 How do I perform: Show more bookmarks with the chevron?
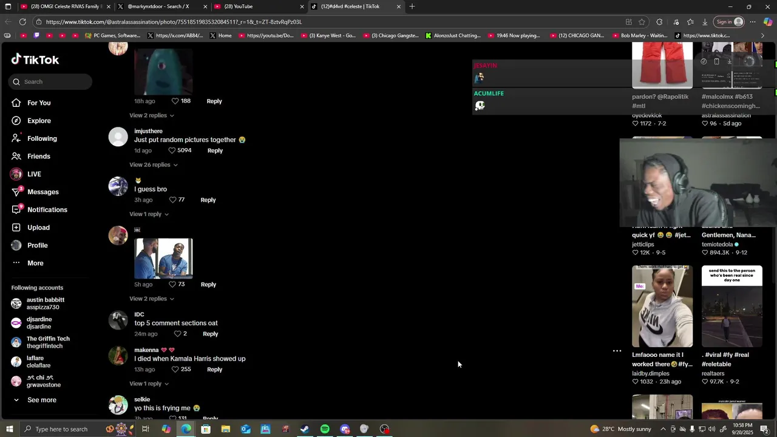click(762, 36)
